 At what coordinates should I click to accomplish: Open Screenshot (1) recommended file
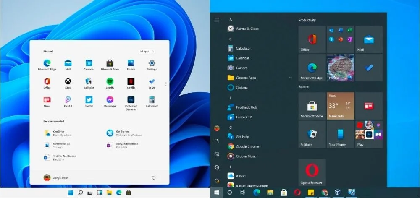57,145
